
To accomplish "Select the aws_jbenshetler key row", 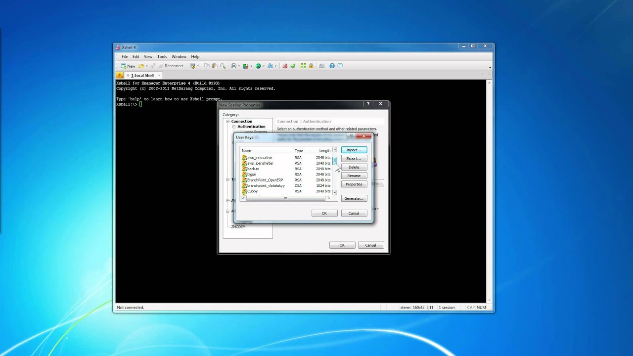I will pyautogui.click(x=286, y=163).
